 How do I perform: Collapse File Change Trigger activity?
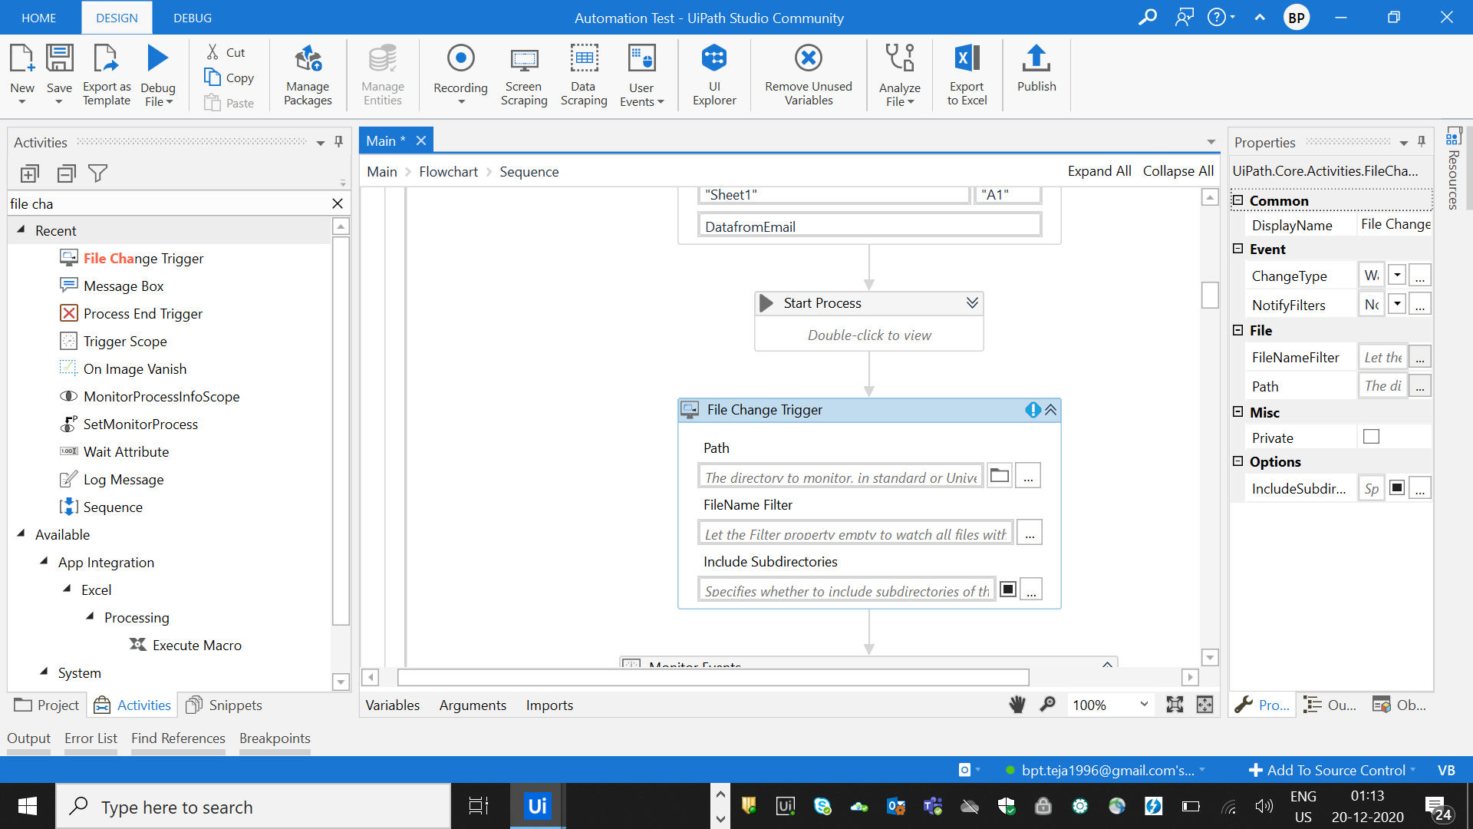[1051, 410]
